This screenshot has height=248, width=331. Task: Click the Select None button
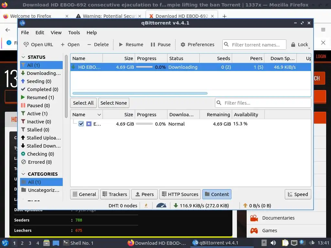pyautogui.click(x=113, y=103)
